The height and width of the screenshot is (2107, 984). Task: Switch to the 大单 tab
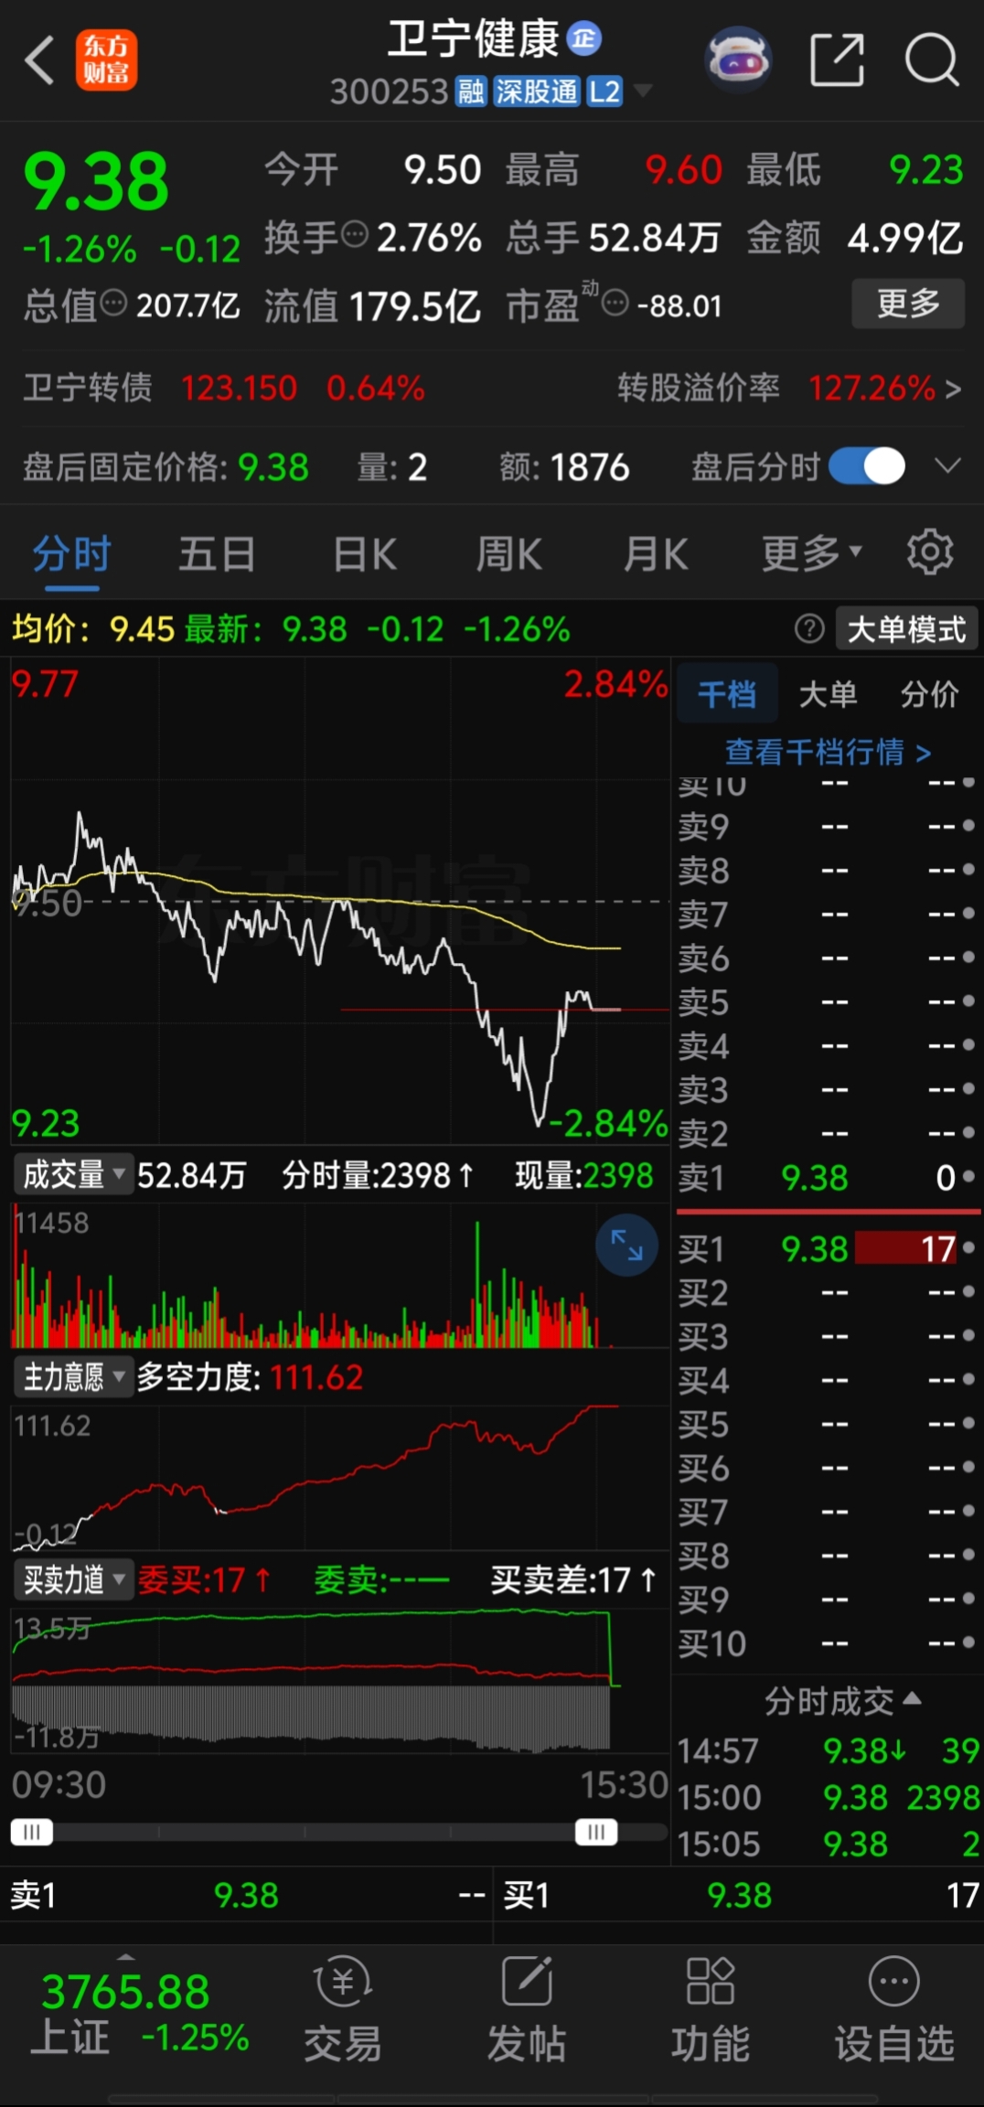pos(828,694)
